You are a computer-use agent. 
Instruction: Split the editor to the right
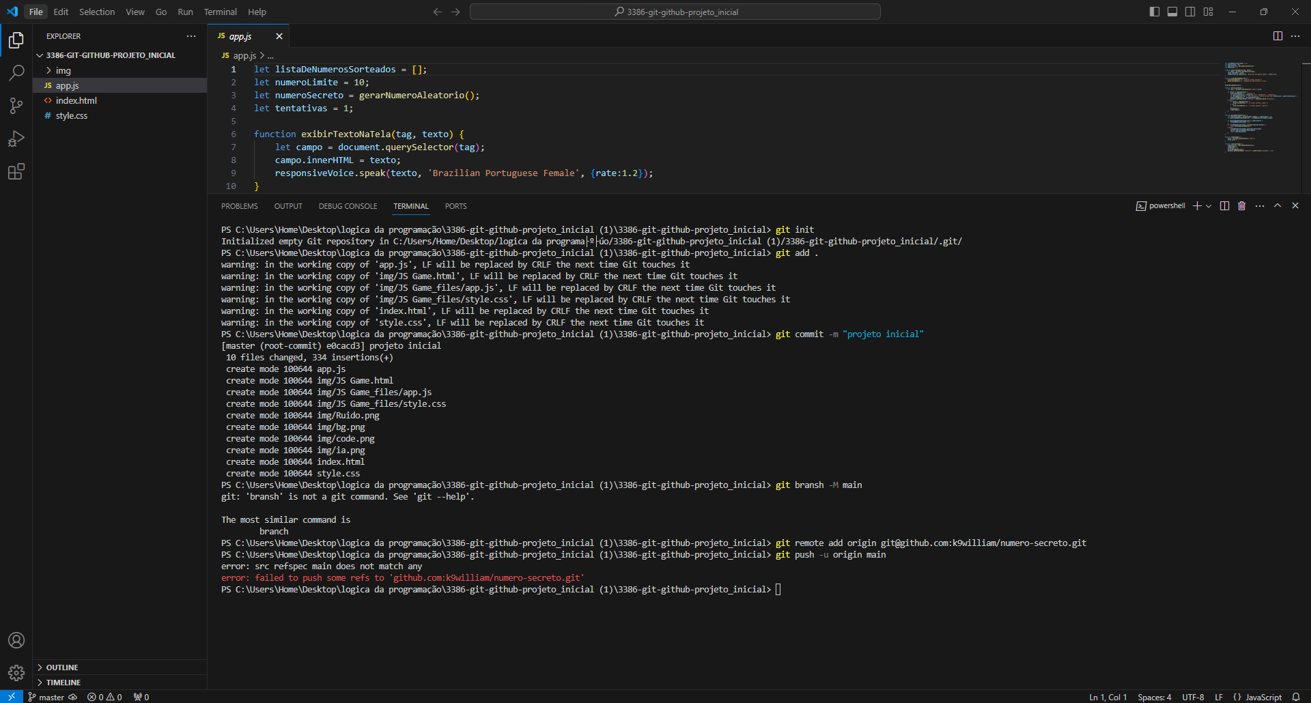click(x=1278, y=36)
